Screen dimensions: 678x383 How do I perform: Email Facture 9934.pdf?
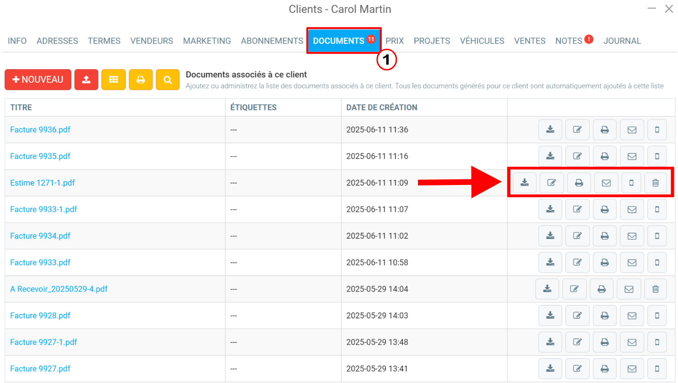point(632,236)
